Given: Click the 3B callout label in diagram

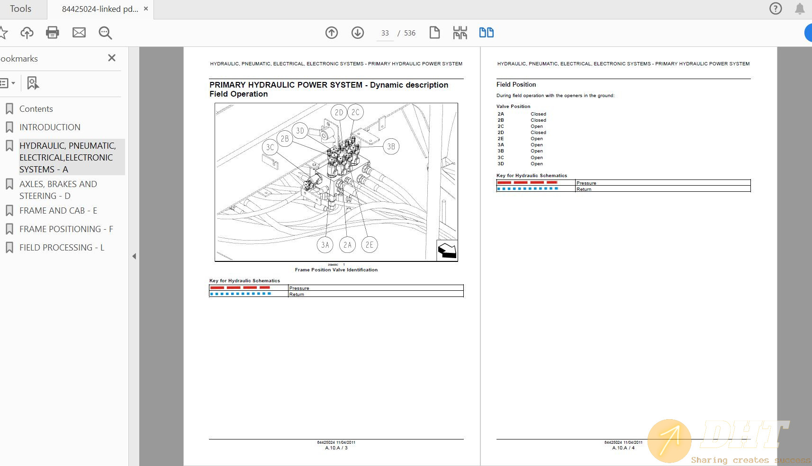Looking at the screenshot, I should pos(391,146).
